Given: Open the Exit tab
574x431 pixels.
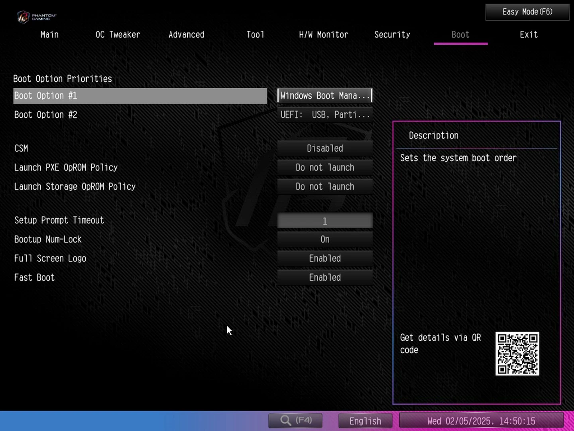Looking at the screenshot, I should 529,35.
